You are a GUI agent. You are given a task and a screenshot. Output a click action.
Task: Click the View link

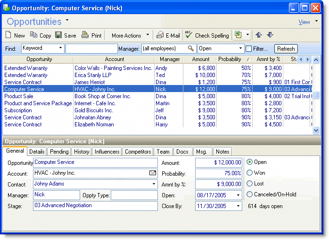pos(304,22)
